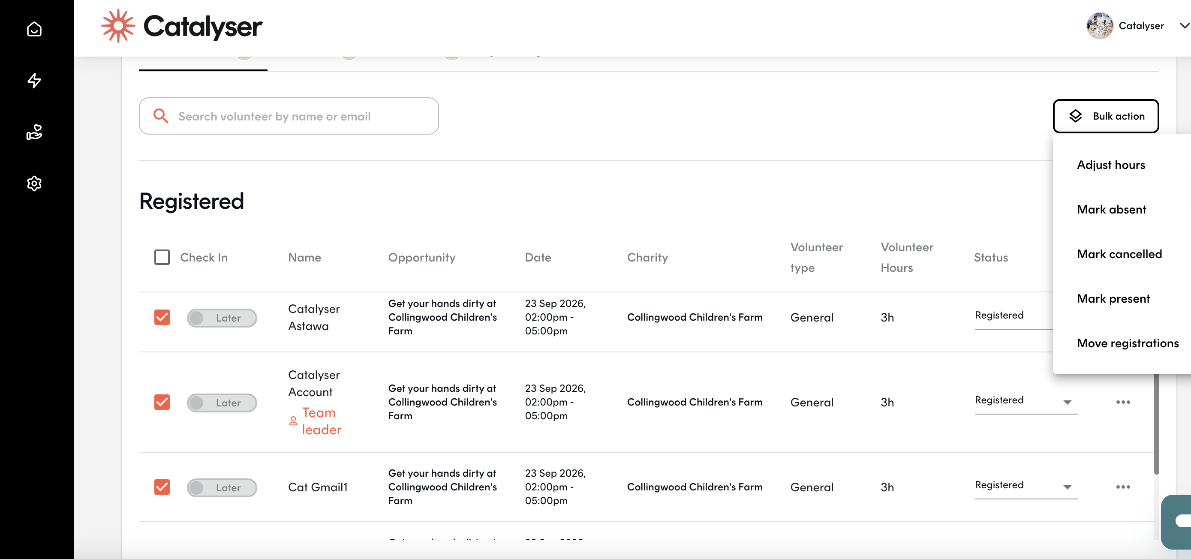The image size is (1191, 559).
Task: Choose Move registrations from the bulk menu
Action: click(x=1128, y=343)
